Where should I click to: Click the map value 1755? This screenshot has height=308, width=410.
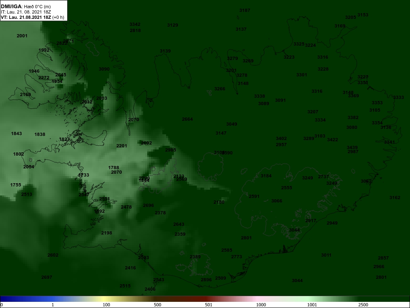[16, 185]
